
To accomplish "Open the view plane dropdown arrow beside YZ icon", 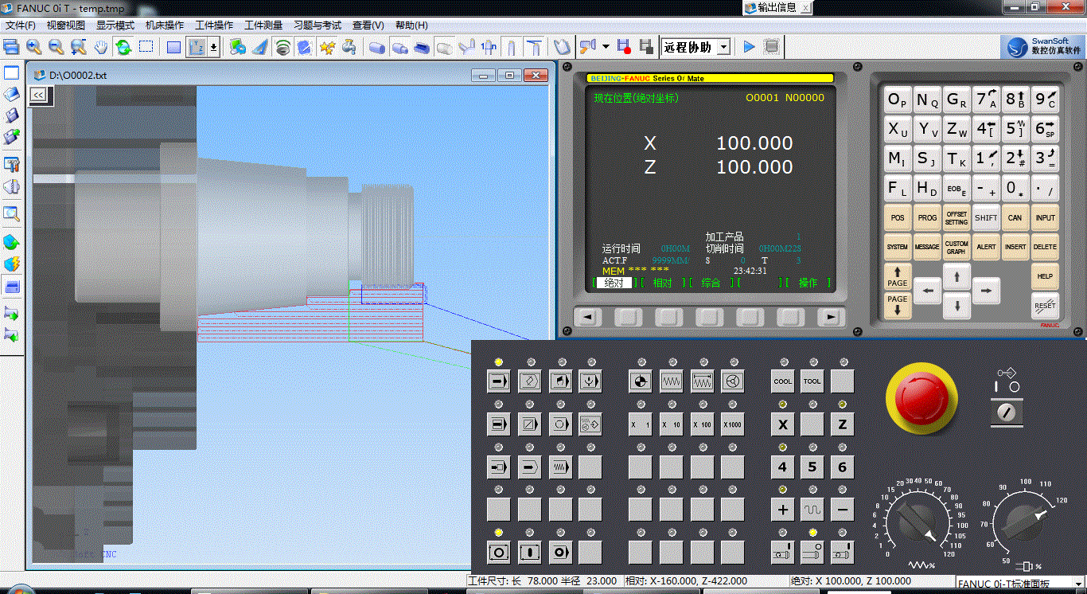I will pyautogui.click(x=213, y=47).
